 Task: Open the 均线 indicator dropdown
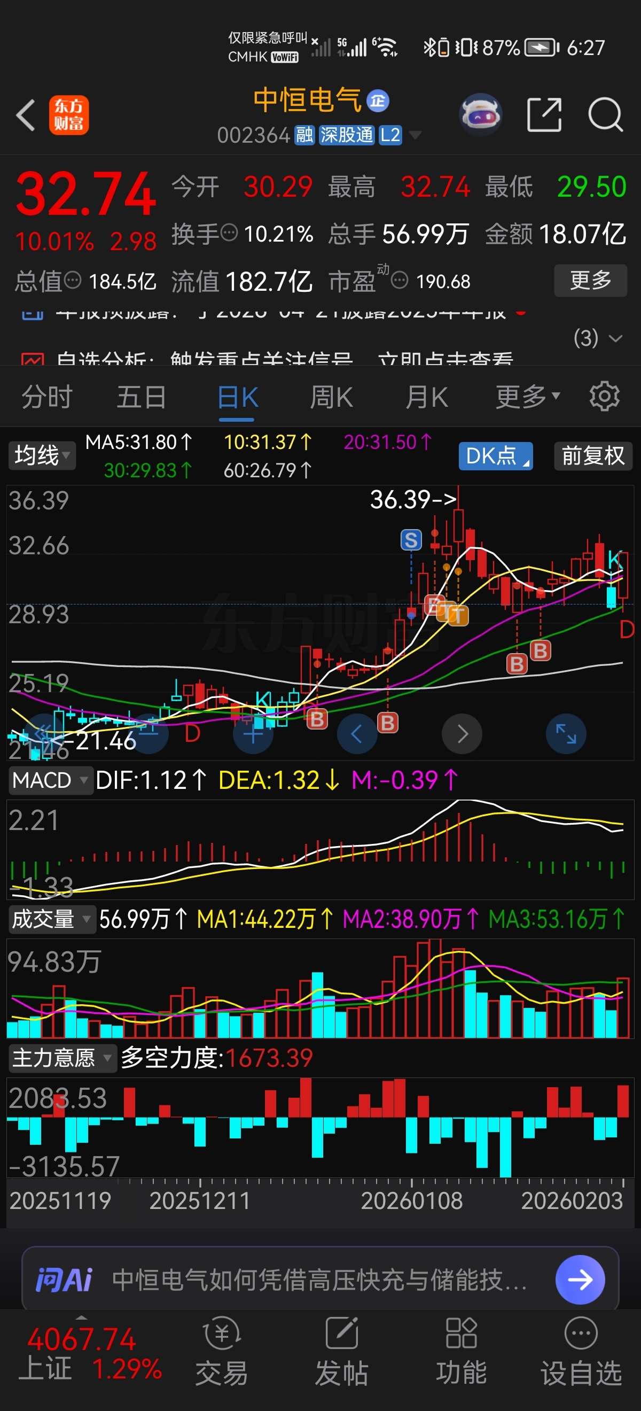[x=42, y=456]
